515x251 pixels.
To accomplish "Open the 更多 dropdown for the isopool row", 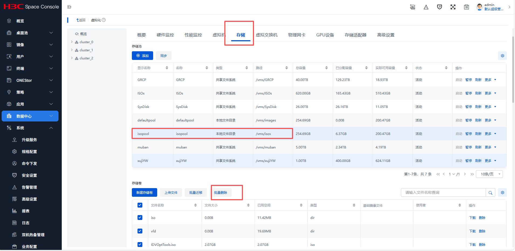I will point(490,134).
